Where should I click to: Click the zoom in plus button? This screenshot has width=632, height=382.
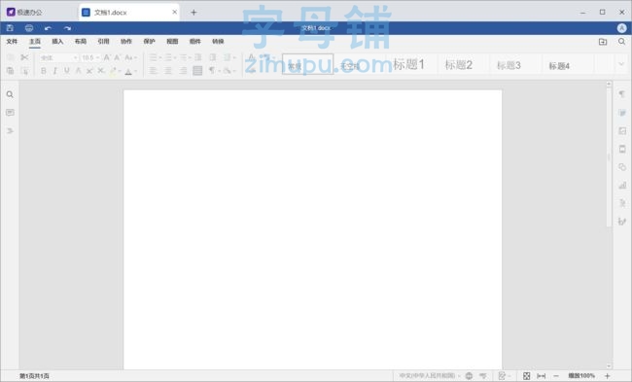coord(607,375)
